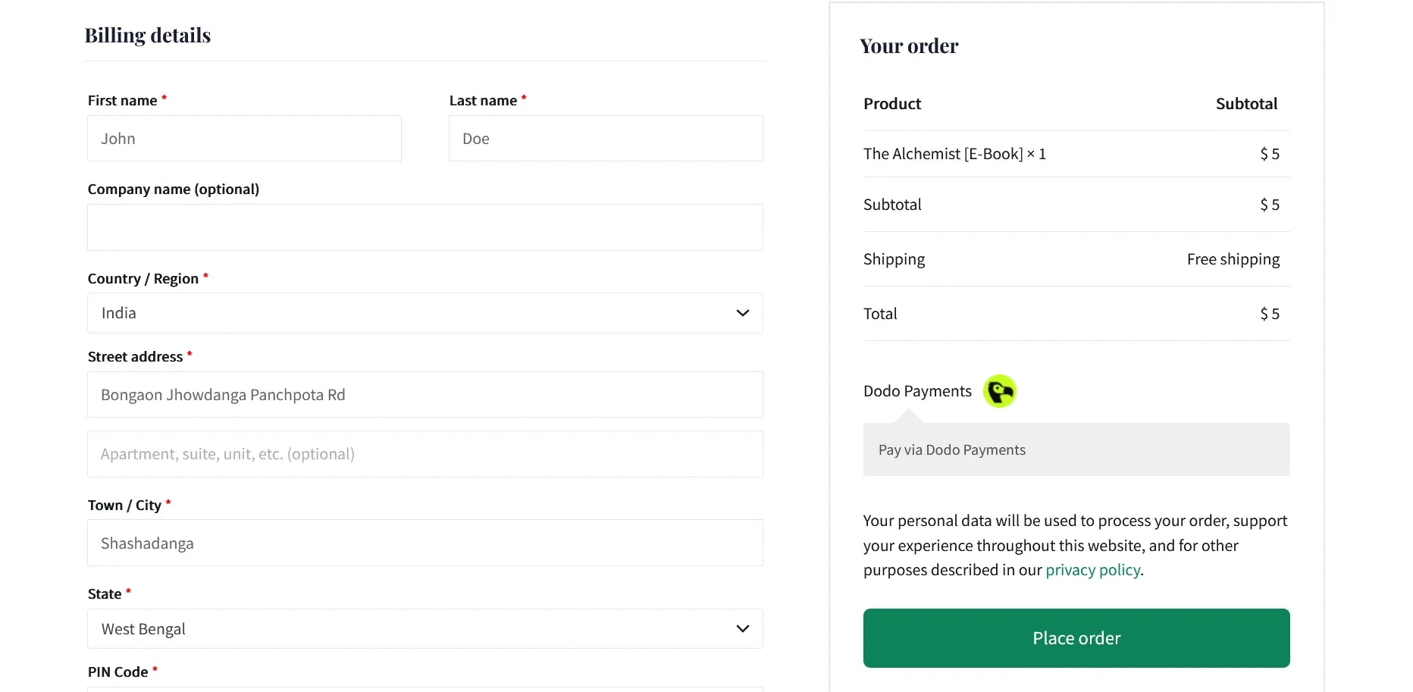Viewport: 1413px width, 692px height.
Task: Click the State dropdown chevron arrow
Action: (741, 628)
